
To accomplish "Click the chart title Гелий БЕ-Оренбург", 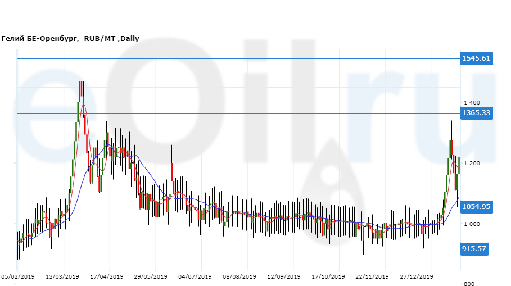I will point(40,39).
